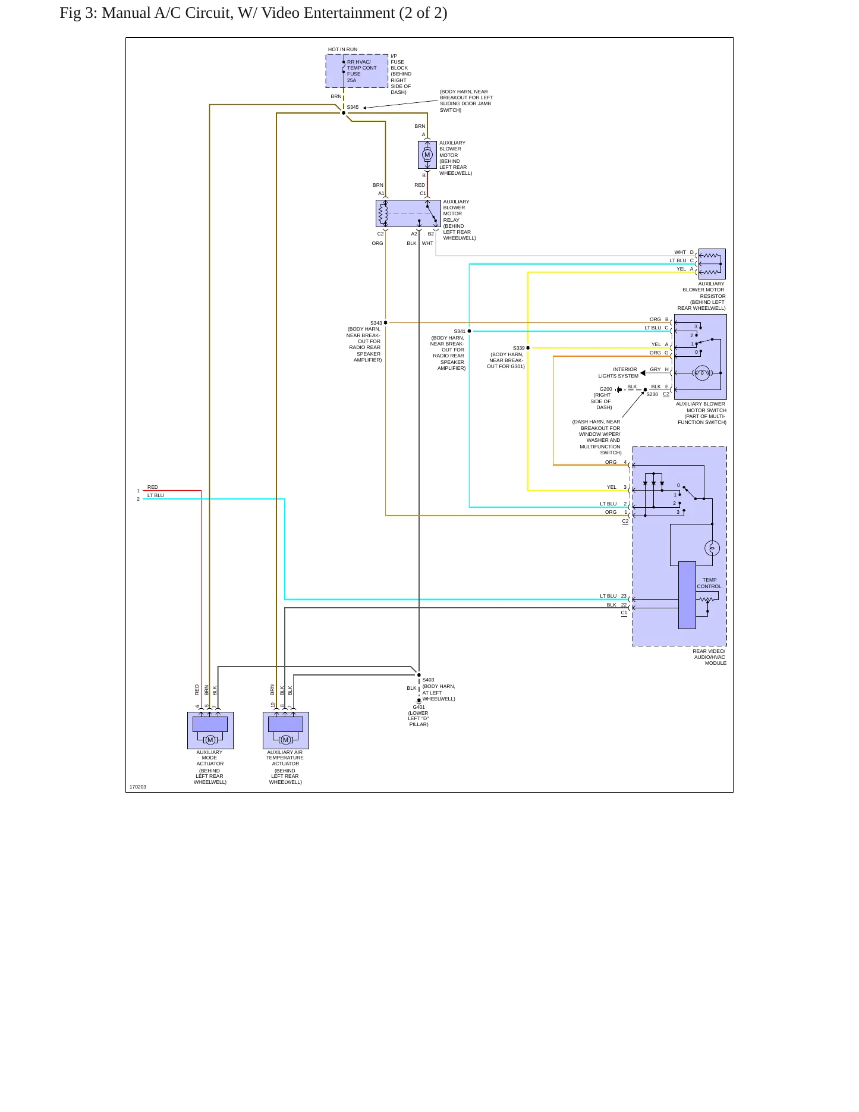Click the auxiliary blower motor switch box
This screenshot has width=859, height=1112.
tap(700, 357)
